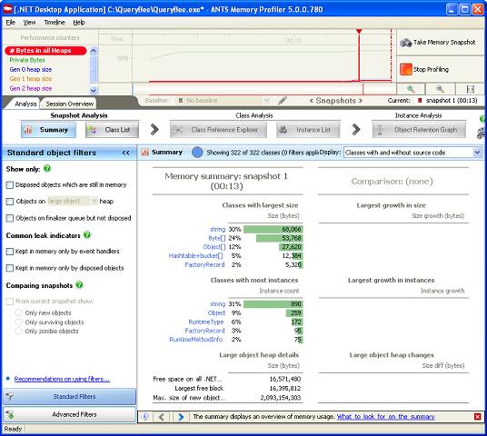Select Only new objects radio
This screenshot has height=436, width=487.
(18, 312)
